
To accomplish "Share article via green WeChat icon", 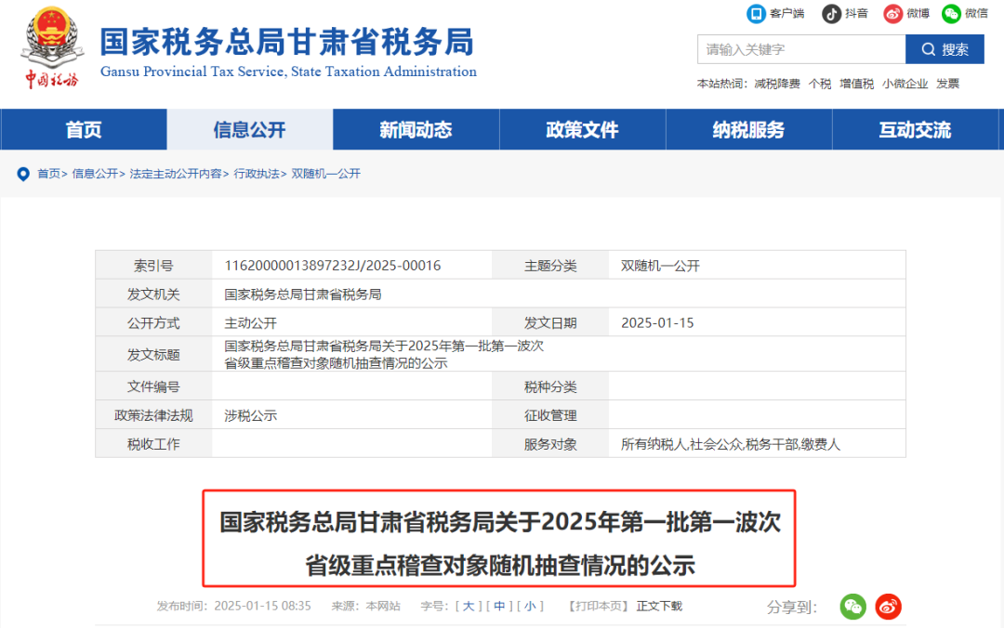I will pyautogui.click(x=853, y=607).
